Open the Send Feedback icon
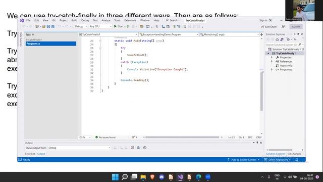Viewport: 323px width, 182px height. 283,27
